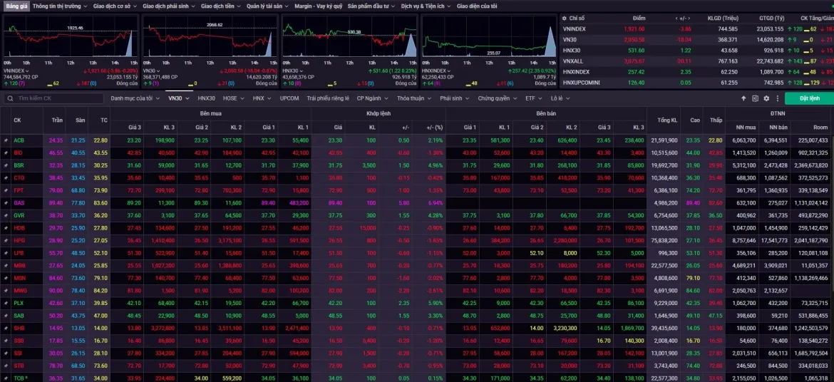Export the price board to Excel
Screen dimensions: 834x382
coord(755,98)
